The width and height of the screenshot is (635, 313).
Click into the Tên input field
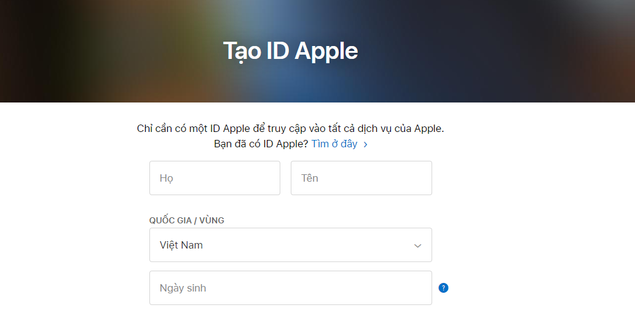point(361,178)
